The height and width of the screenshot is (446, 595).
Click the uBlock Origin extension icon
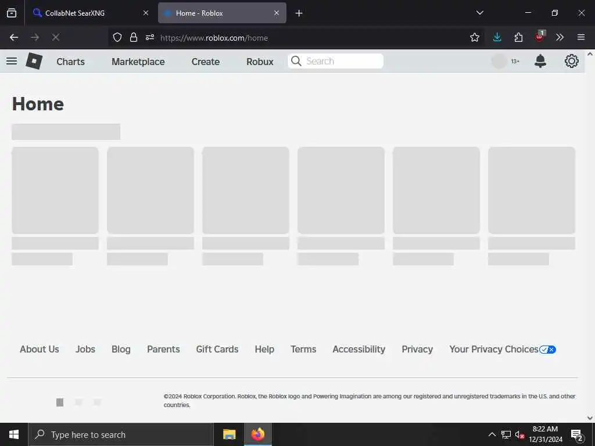click(x=540, y=37)
